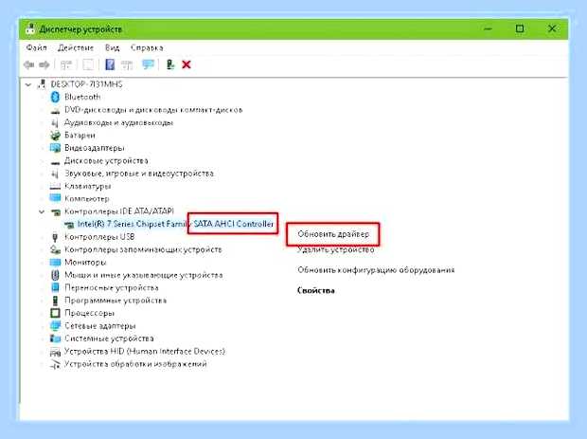Viewport: 587px width, 439px height.
Task: Click the Help question-mark toolbar icon
Action: [x=110, y=64]
